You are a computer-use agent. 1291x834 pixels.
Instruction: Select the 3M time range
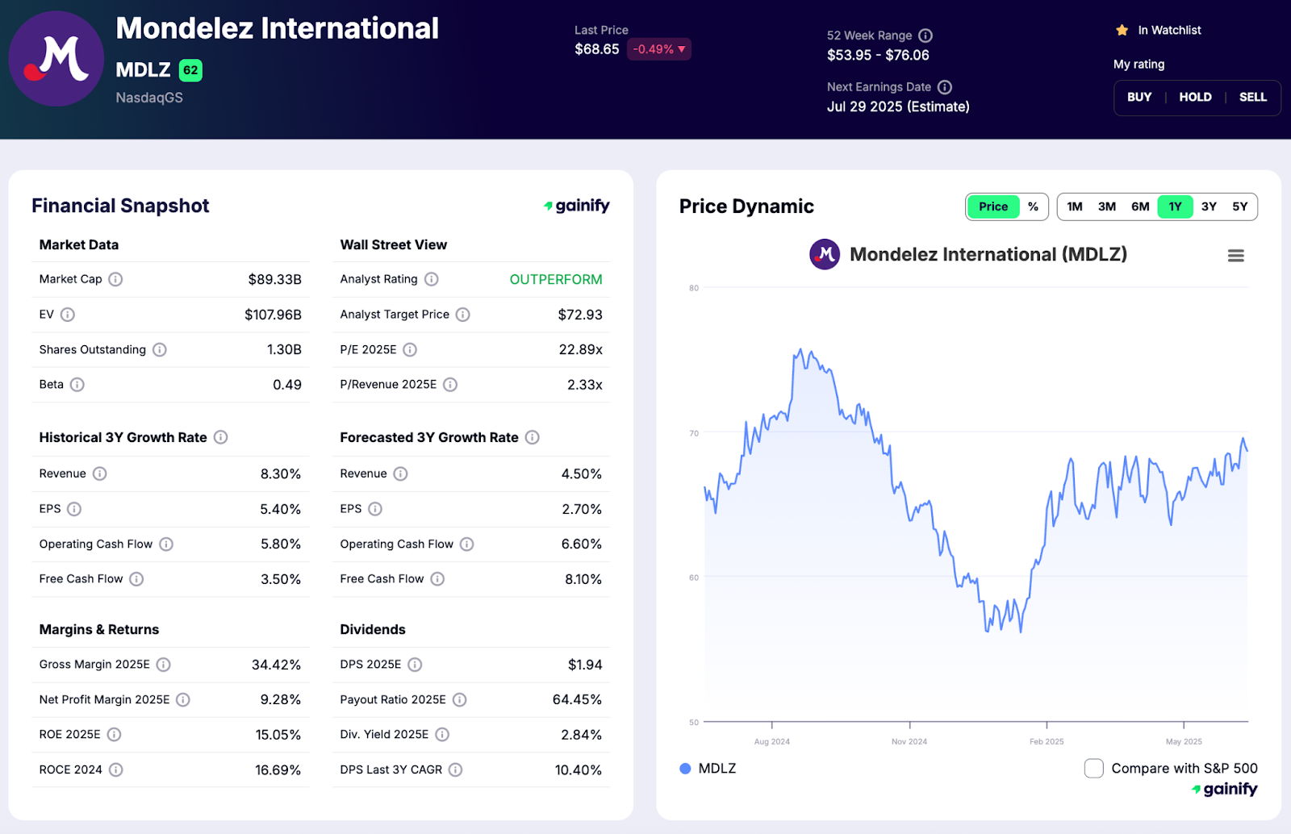pyautogui.click(x=1107, y=206)
